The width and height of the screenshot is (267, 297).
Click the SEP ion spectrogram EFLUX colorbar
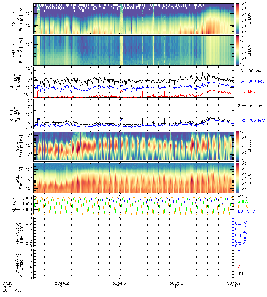(x=237, y=18)
